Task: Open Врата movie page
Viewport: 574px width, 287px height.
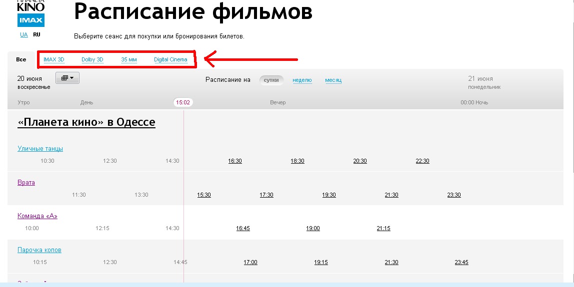Action: click(x=26, y=183)
